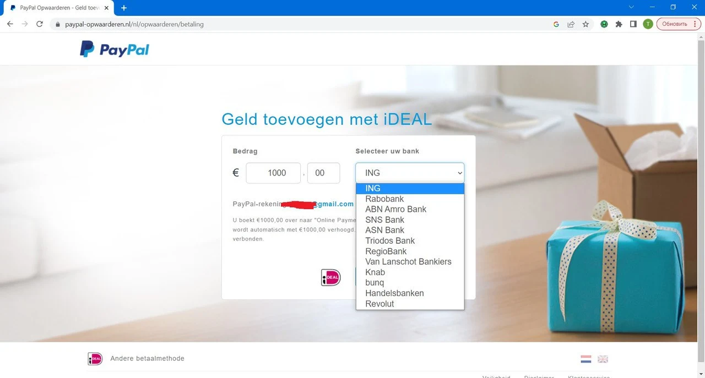Viewport: 705px width, 378px height.
Task: Click the address bar URL
Action: click(x=134, y=24)
